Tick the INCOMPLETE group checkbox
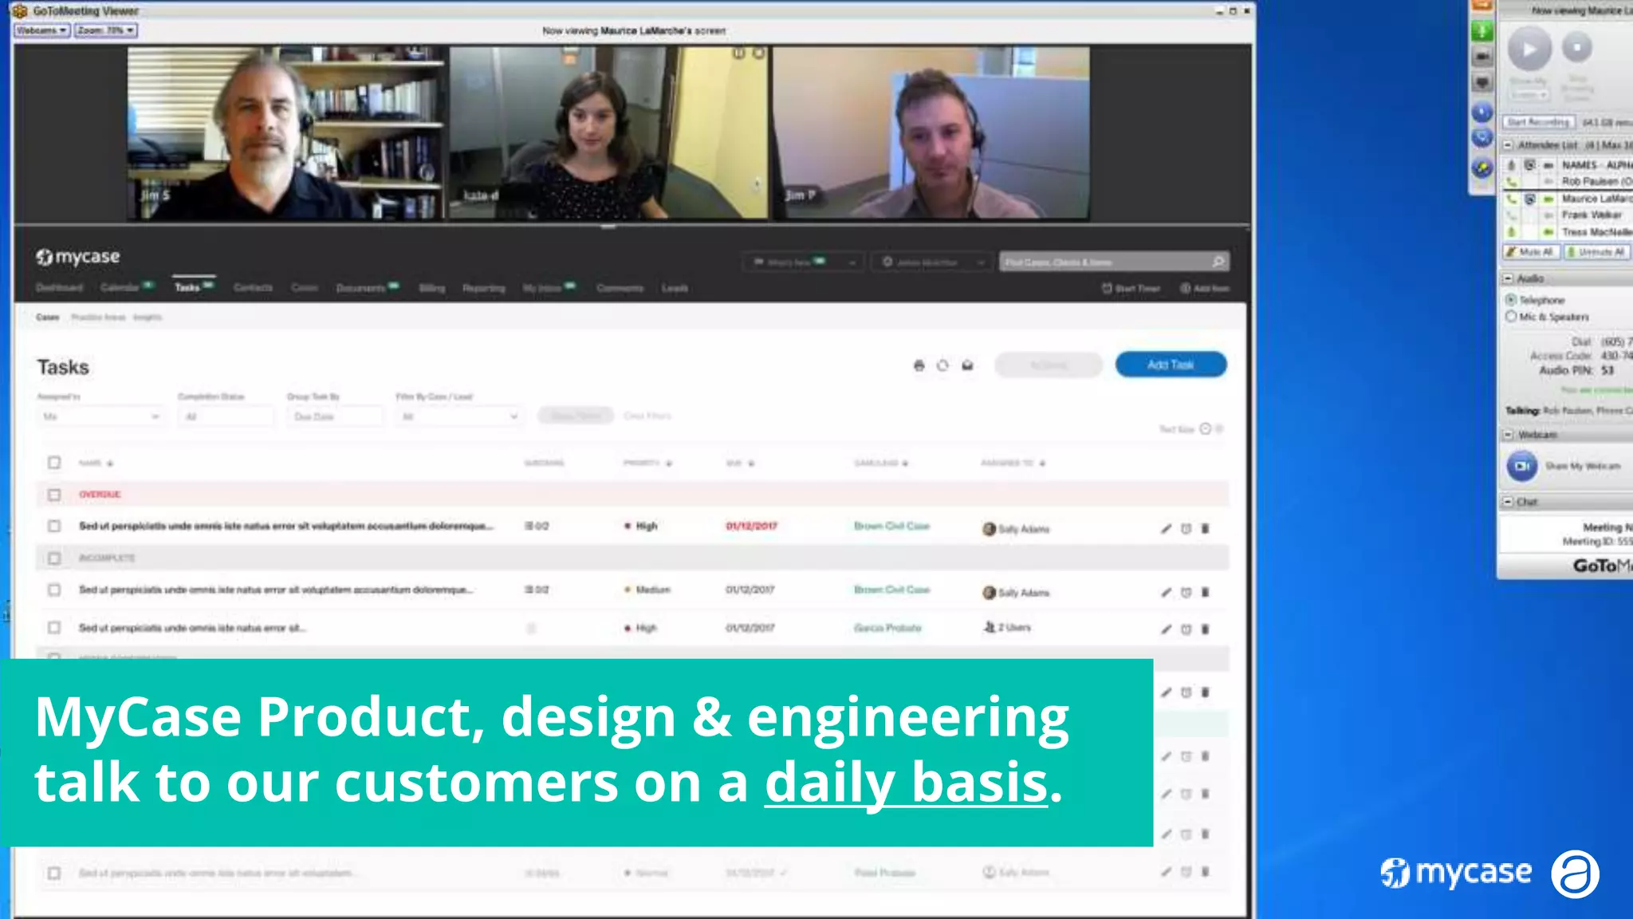The height and width of the screenshot is (919, 1633). tap(54, 558)
